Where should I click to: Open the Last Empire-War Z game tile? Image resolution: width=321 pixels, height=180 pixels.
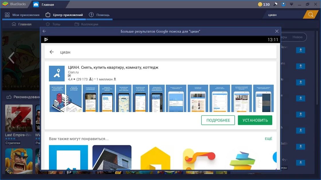click(x=19, y=118)
